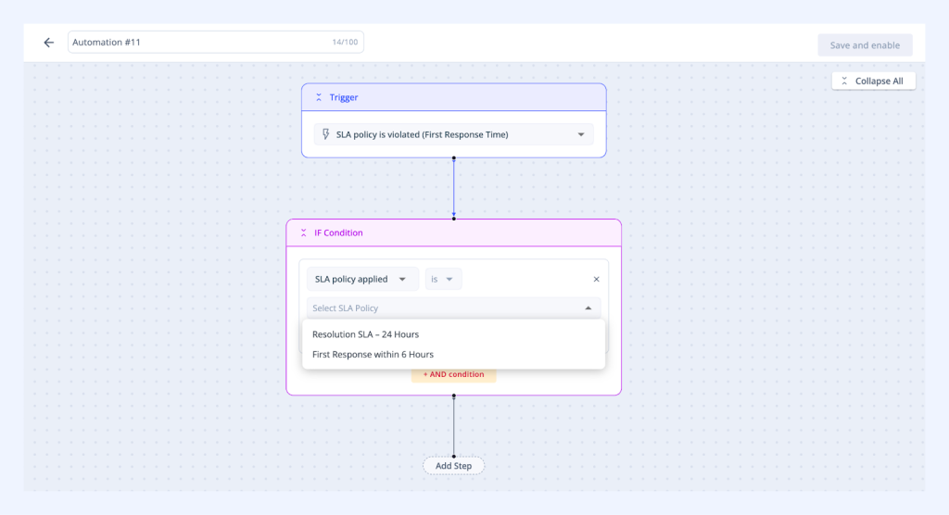Collapse the IF Condition block chevron icon
The height and width of the screenshot is (515, 949).
[303, 233]
